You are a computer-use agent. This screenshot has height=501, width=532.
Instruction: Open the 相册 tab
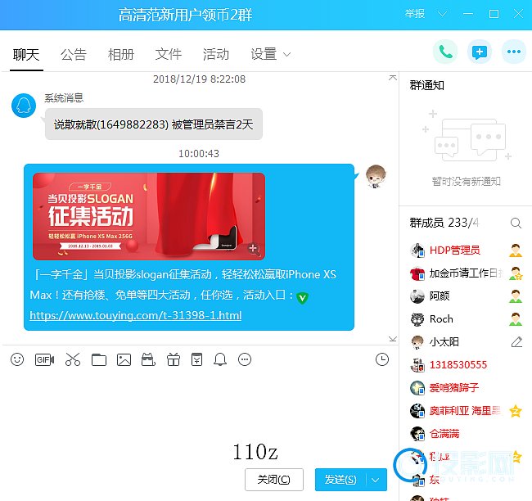point(121,54)
